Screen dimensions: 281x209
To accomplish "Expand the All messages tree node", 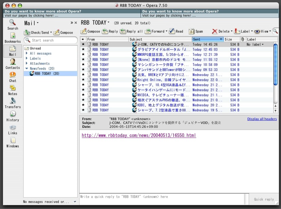I will (x=27, y=53).
